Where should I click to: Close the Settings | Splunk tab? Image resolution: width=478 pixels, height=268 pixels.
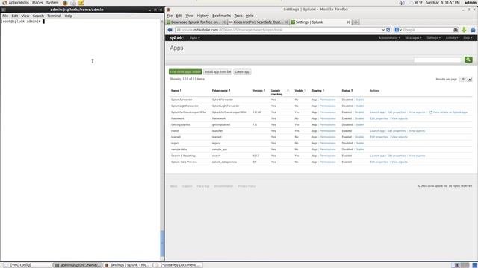(x=348, y=22)
